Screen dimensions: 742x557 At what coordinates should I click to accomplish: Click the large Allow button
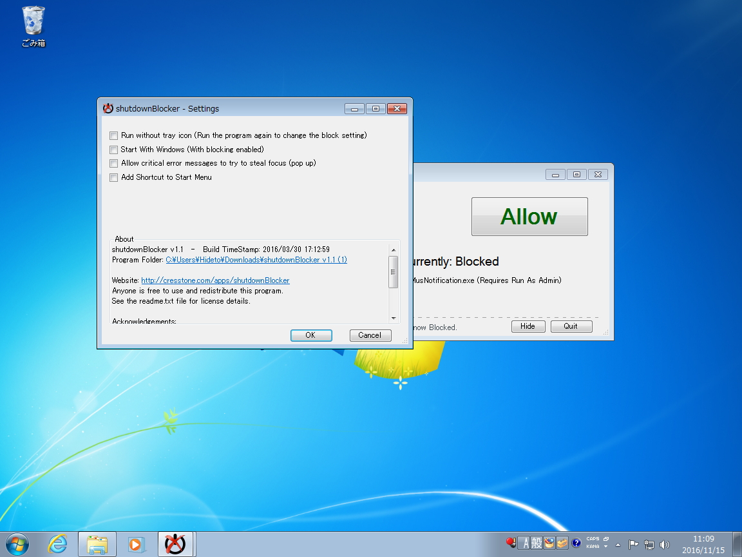[x=529, y=217]
